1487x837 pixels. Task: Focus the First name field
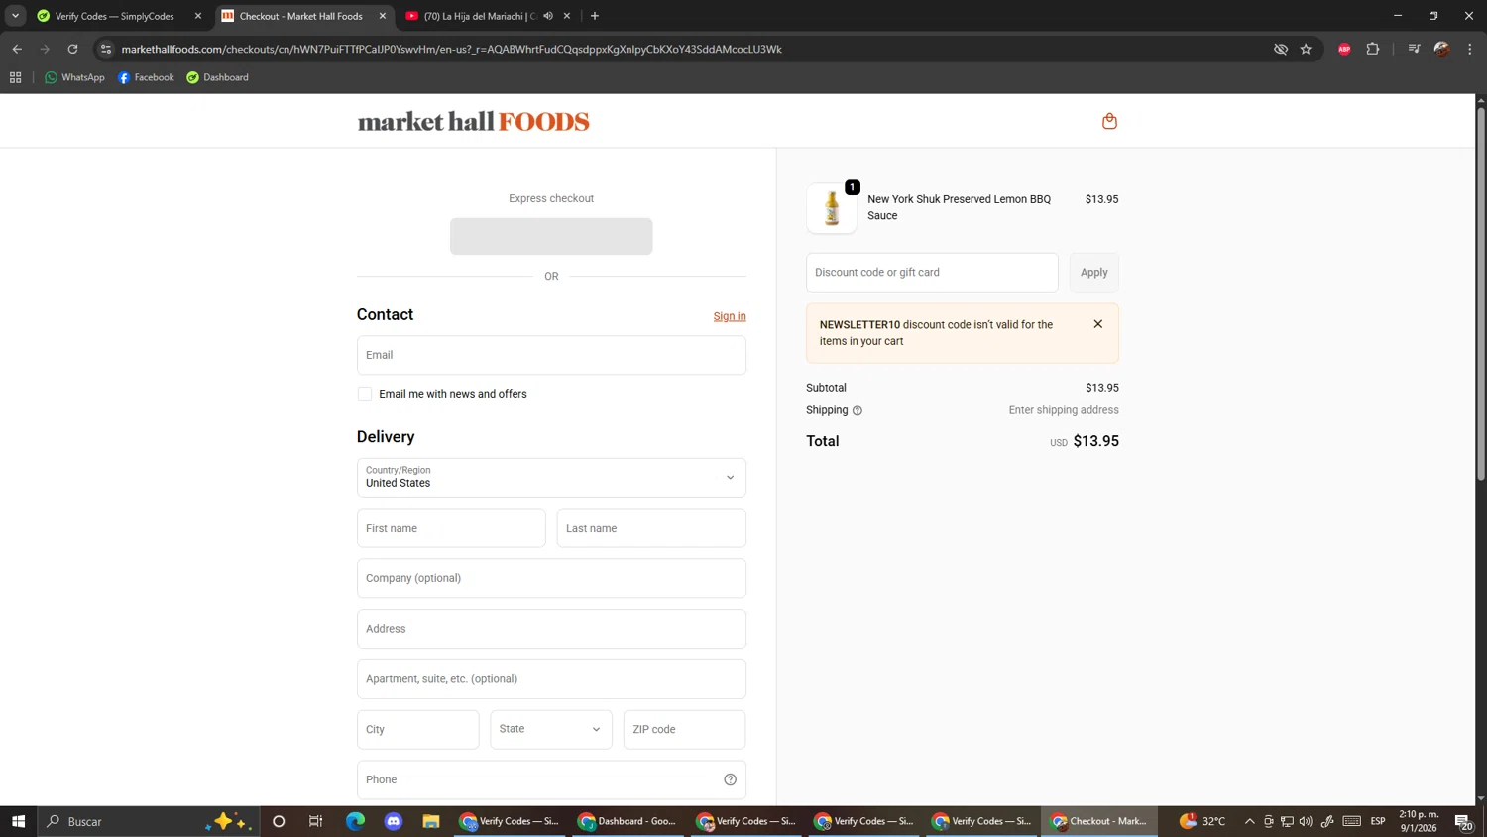click(x=451, y=528)
